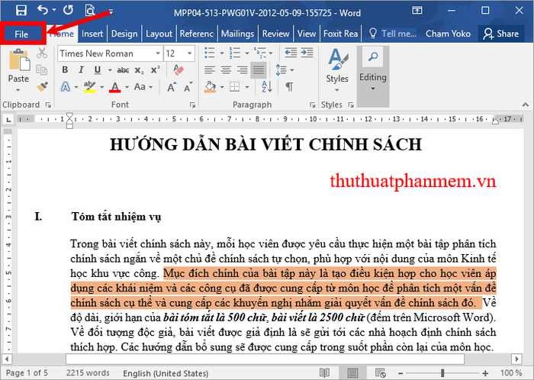534x380 pixels.
Task: Apply strikethrough formatting
Action: [x=123, y=70]
